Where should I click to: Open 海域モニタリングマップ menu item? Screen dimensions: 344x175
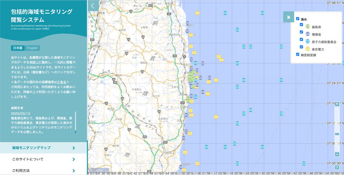43,148
